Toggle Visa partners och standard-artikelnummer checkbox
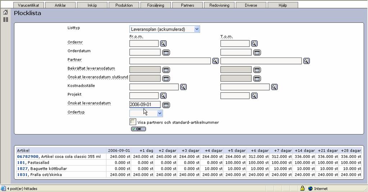This screenshot has width=368, height=192. [133, 122]
